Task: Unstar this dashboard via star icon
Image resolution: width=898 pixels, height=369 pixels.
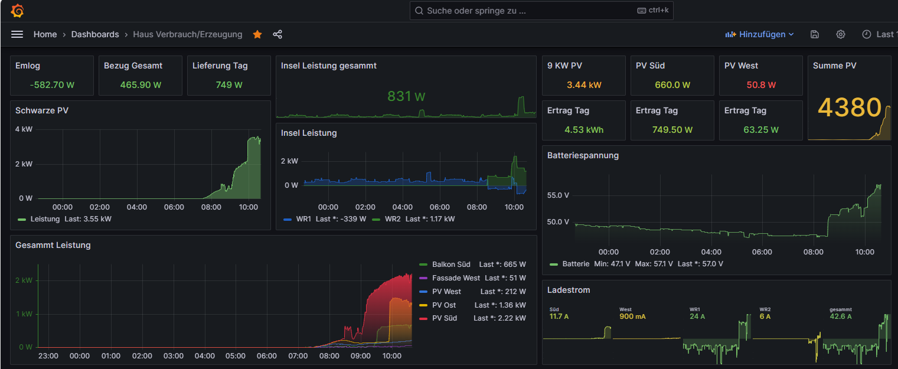Action: [x=257, y=34]
